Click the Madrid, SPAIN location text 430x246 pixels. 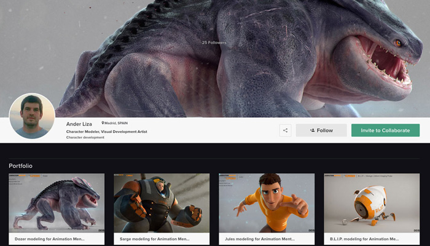[x=117, y=123]
